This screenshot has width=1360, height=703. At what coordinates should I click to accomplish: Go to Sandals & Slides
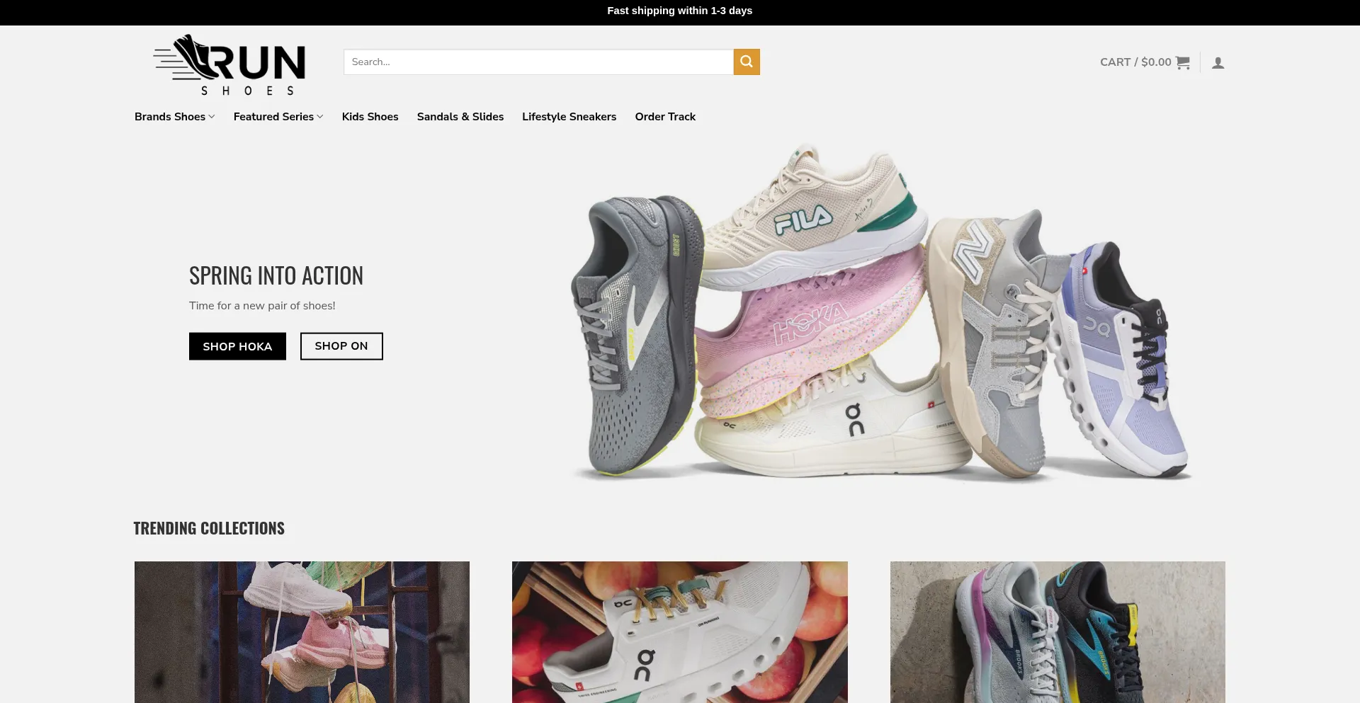pyautogui.click(x=460, y=117)
